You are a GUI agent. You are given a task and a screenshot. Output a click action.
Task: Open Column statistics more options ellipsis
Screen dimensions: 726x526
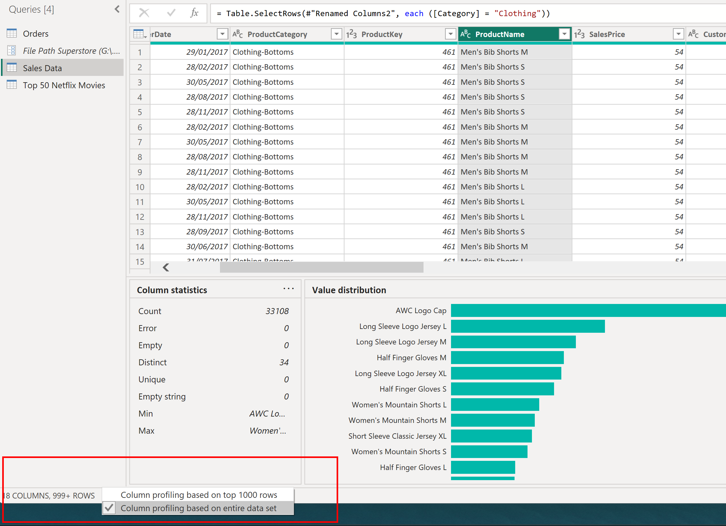pyautogui.click(x=288, y=289)
